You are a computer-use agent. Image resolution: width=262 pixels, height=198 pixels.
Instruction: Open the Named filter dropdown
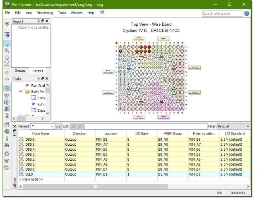coord(52,127)
